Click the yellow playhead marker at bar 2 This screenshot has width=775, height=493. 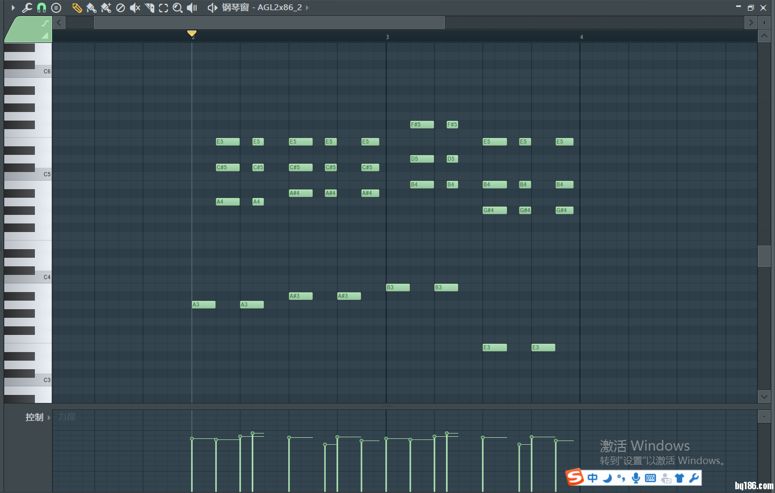192,34
